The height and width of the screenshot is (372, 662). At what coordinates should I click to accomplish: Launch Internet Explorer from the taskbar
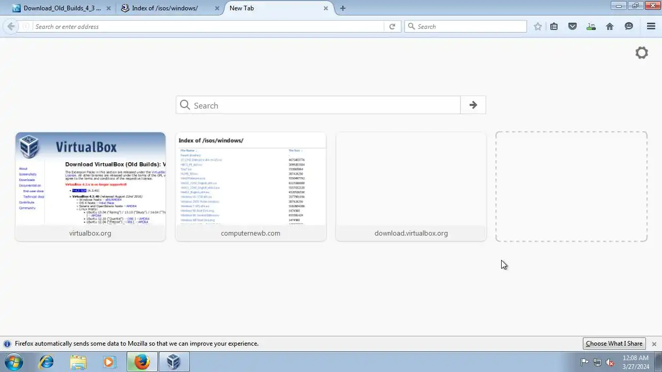click(x=46, y=362)
